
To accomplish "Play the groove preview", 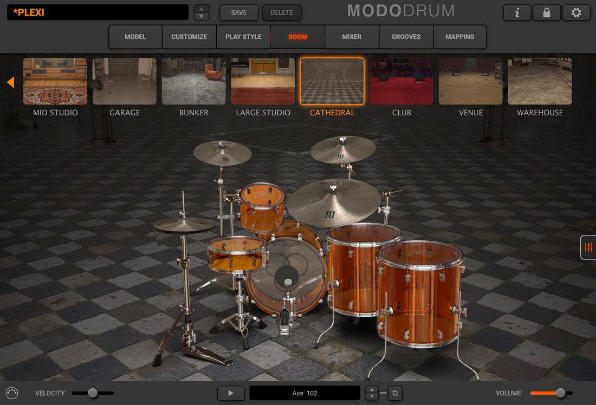I will coord(231,393).
